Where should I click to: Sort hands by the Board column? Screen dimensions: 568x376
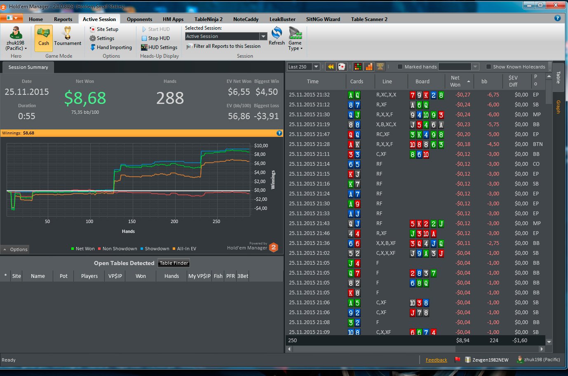tap(422, 81)
